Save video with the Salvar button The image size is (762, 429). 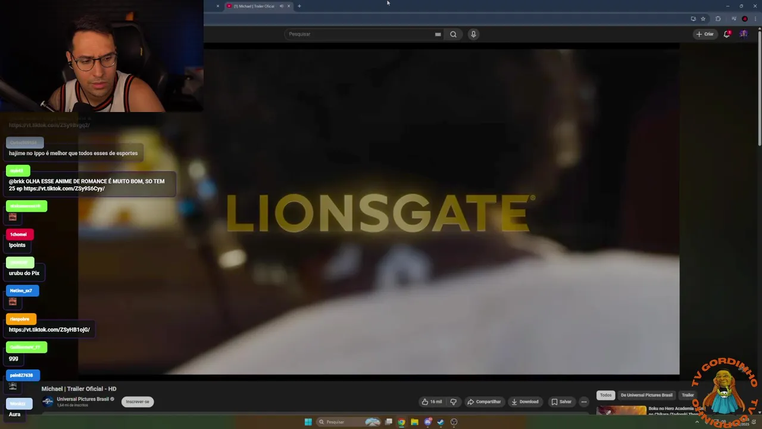[561, 402]
